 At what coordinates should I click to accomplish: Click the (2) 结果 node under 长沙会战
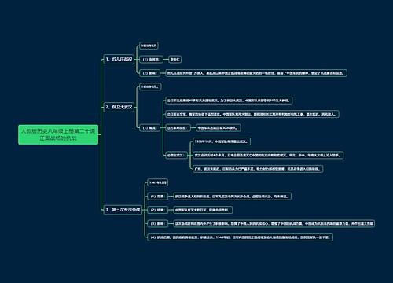pos(157,210)
